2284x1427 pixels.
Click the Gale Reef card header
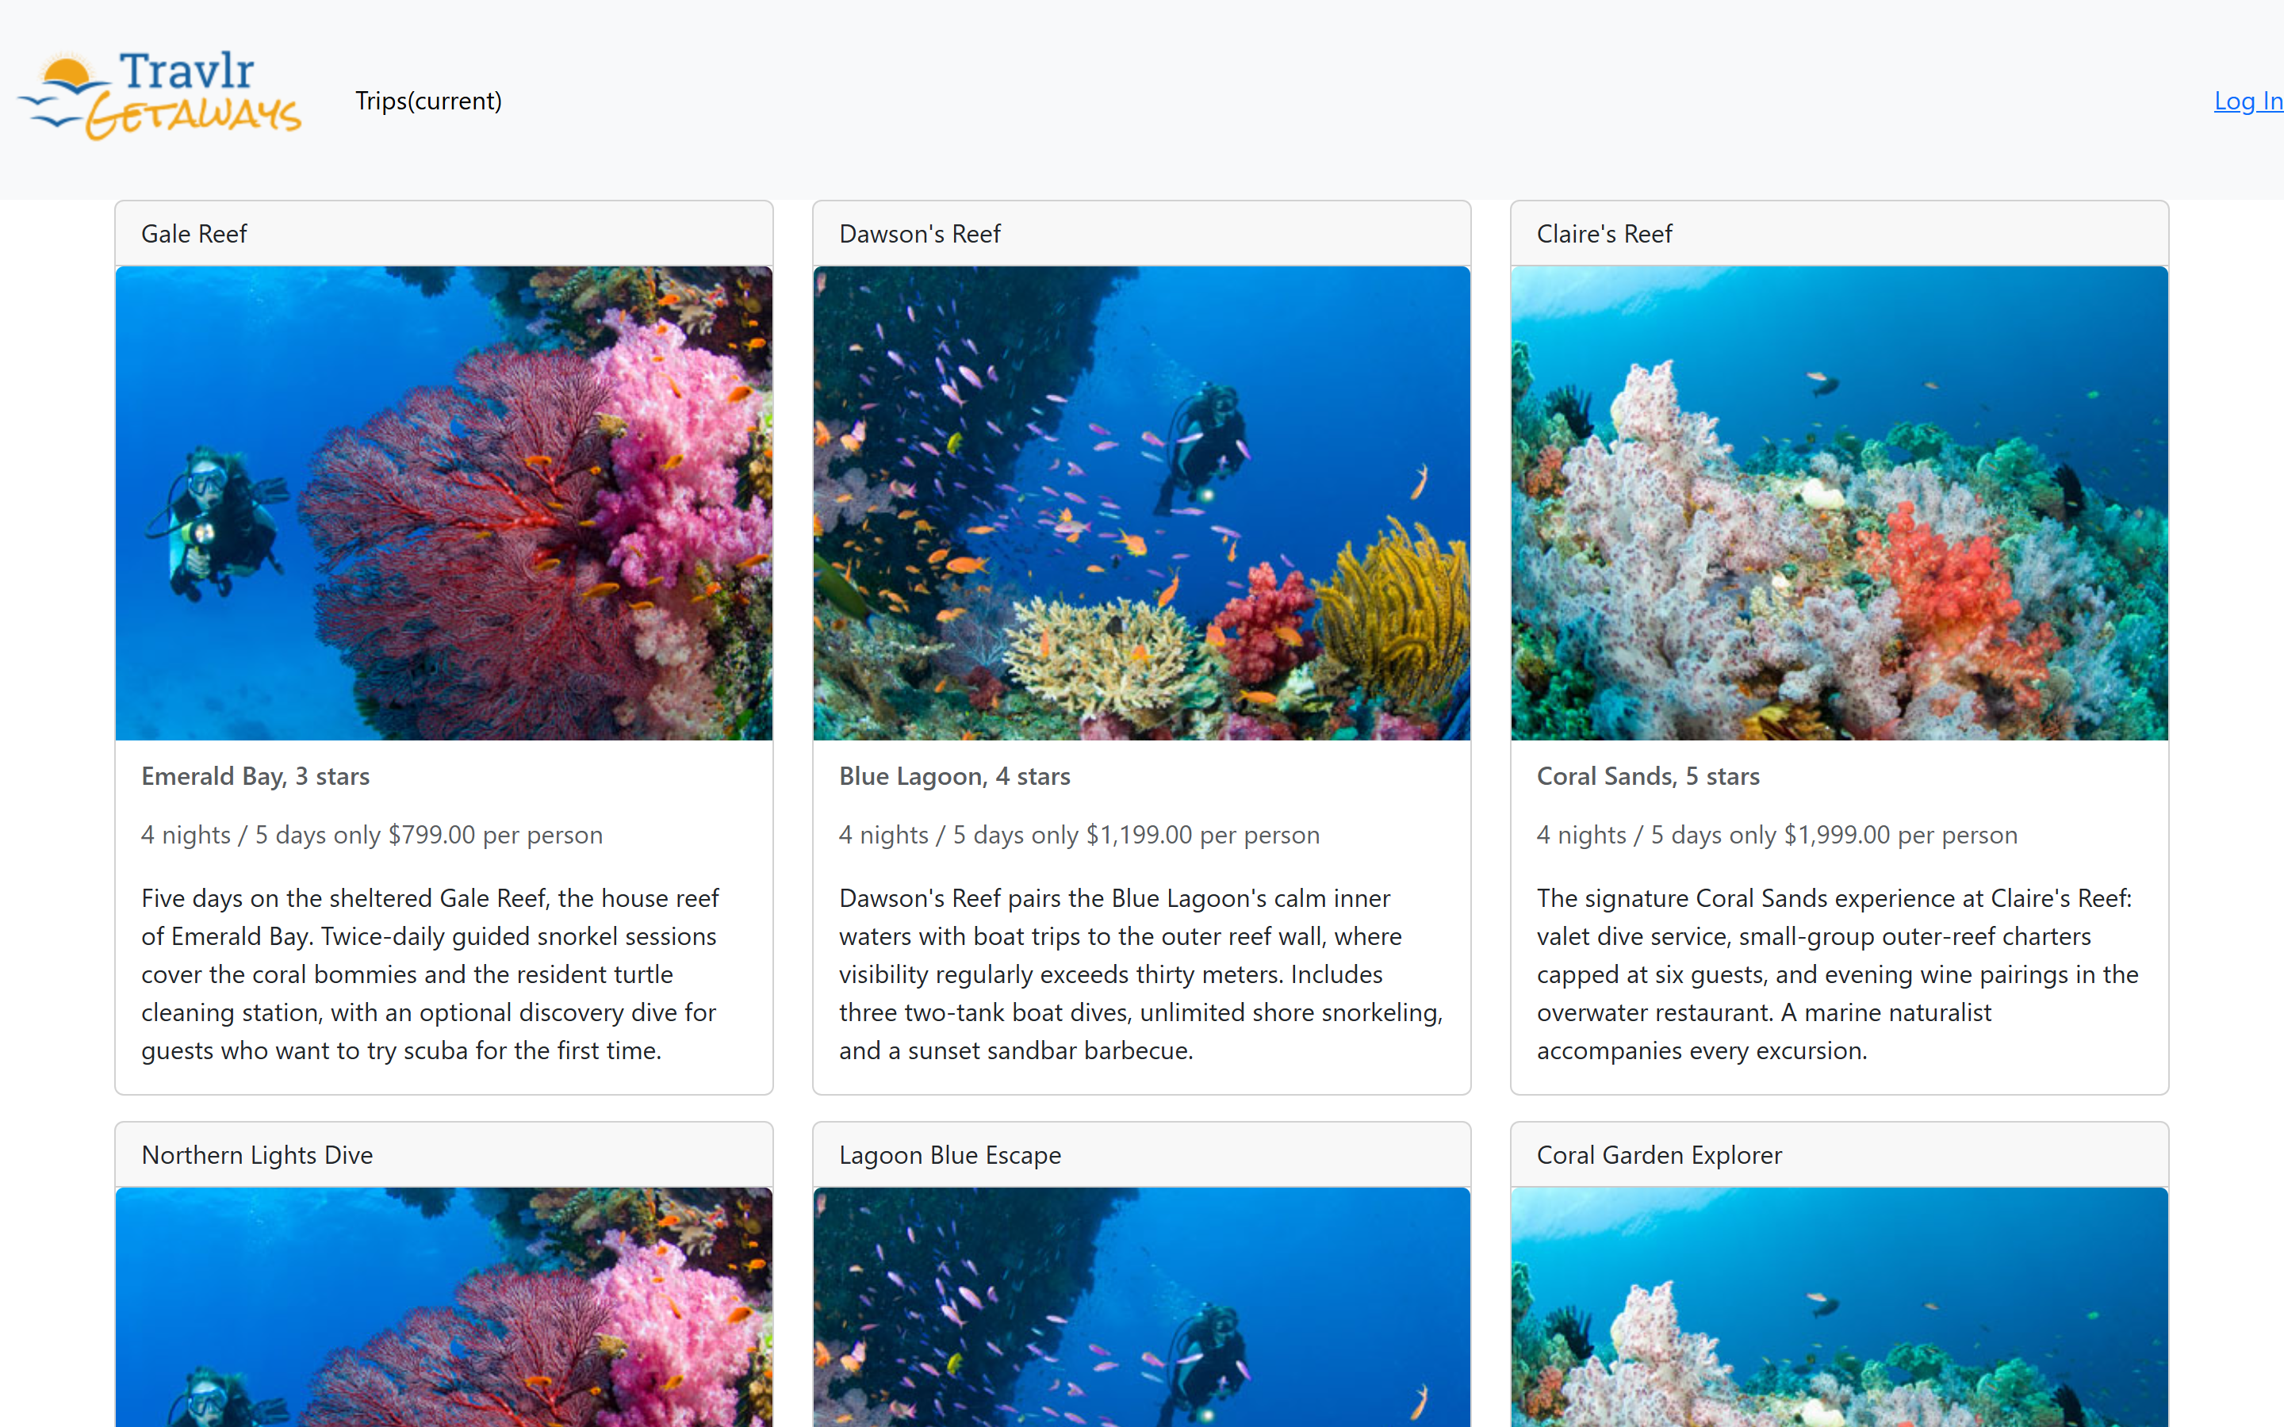pos(443,233)
